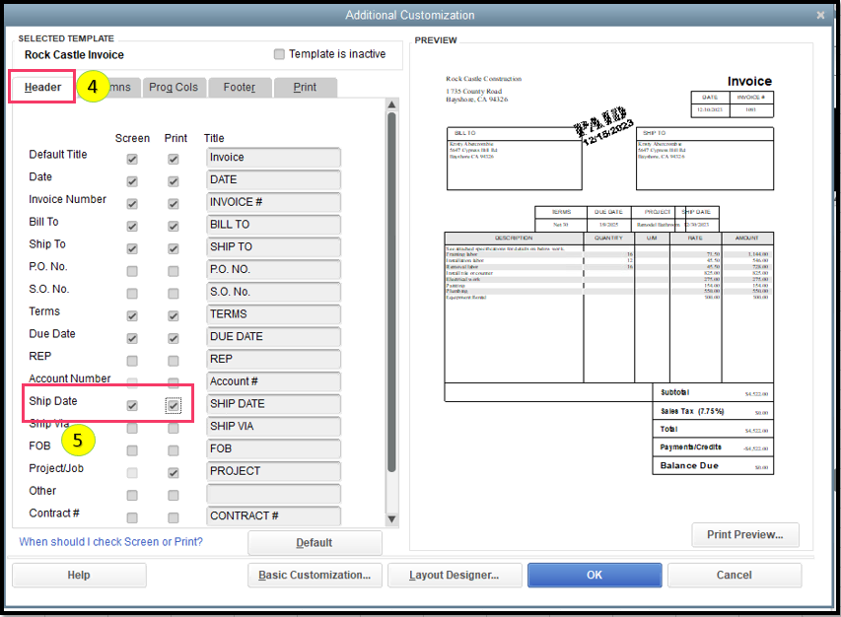Disable Screen display for Date
Screen dimensions: 841x617
[132, 180]
